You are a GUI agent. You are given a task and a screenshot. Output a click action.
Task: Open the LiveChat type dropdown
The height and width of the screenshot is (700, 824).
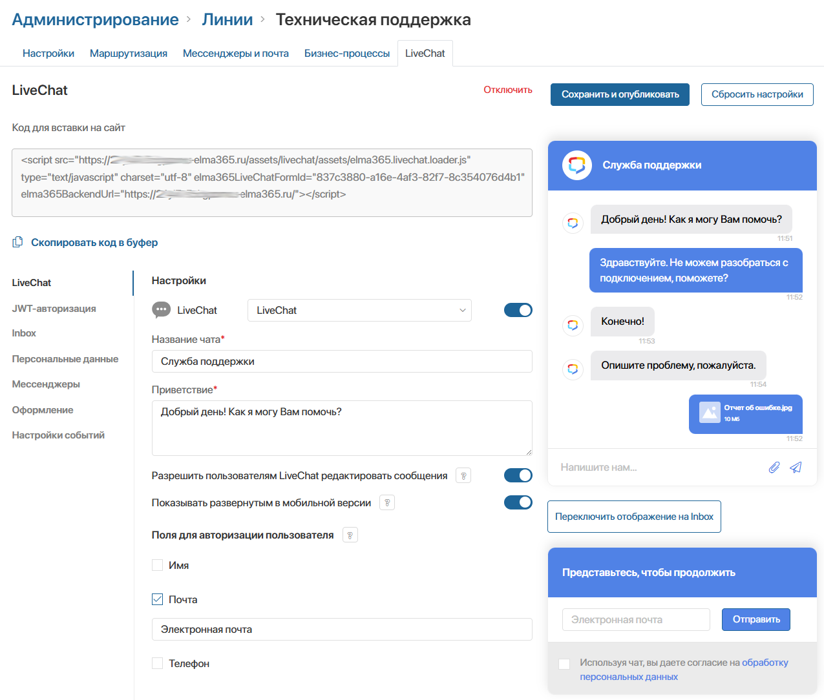coord(359,310)
